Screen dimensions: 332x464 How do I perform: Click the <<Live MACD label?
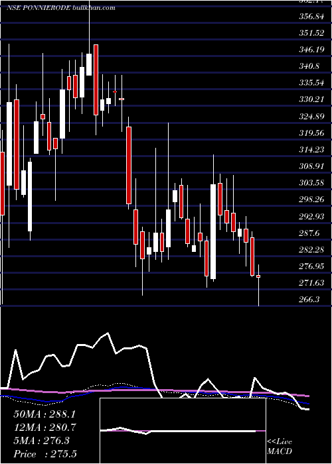pyautogui.click(x=280, y=447)
